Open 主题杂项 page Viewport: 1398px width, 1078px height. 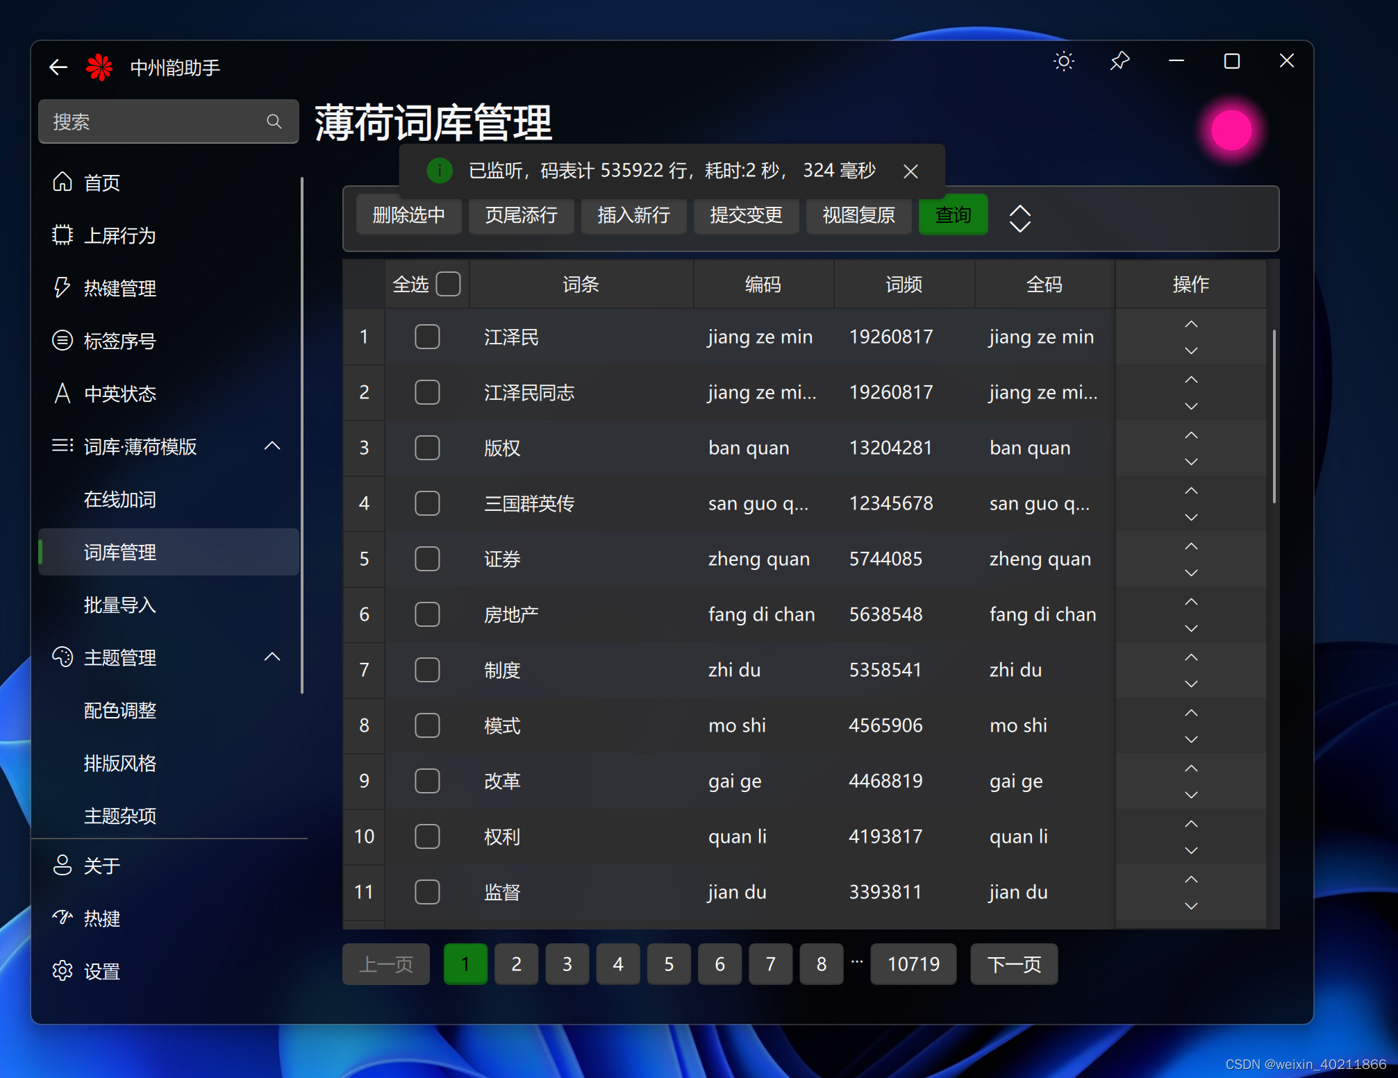point(168,816)
